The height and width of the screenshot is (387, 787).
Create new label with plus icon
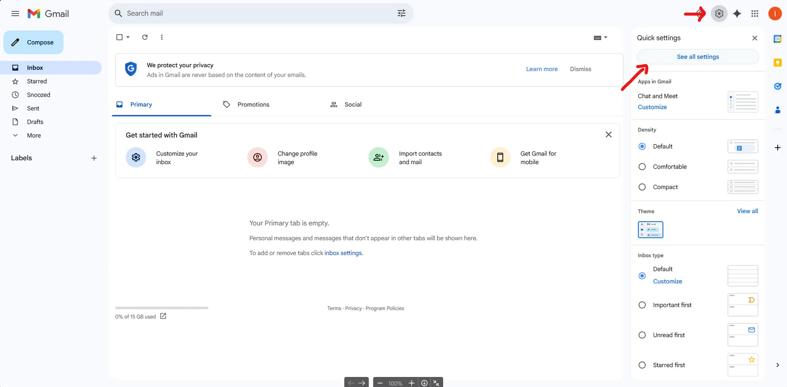coord(94,158)
